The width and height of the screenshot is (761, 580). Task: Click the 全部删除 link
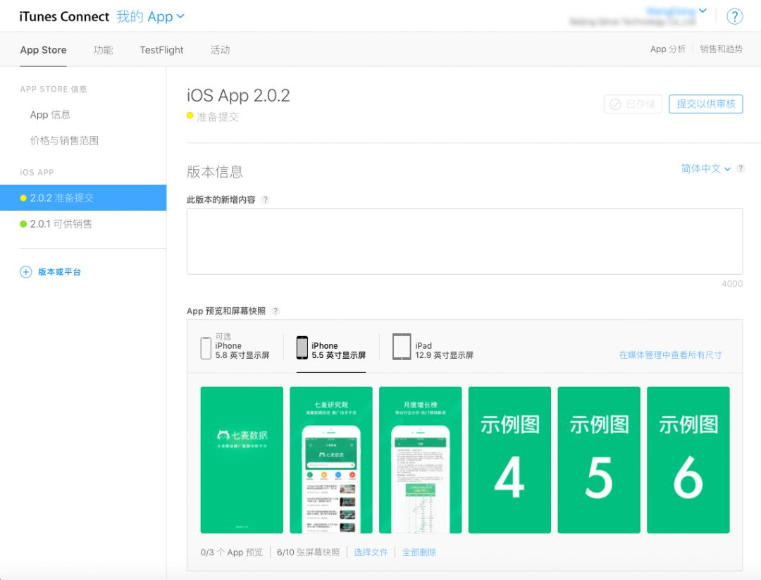pos(419,553)
